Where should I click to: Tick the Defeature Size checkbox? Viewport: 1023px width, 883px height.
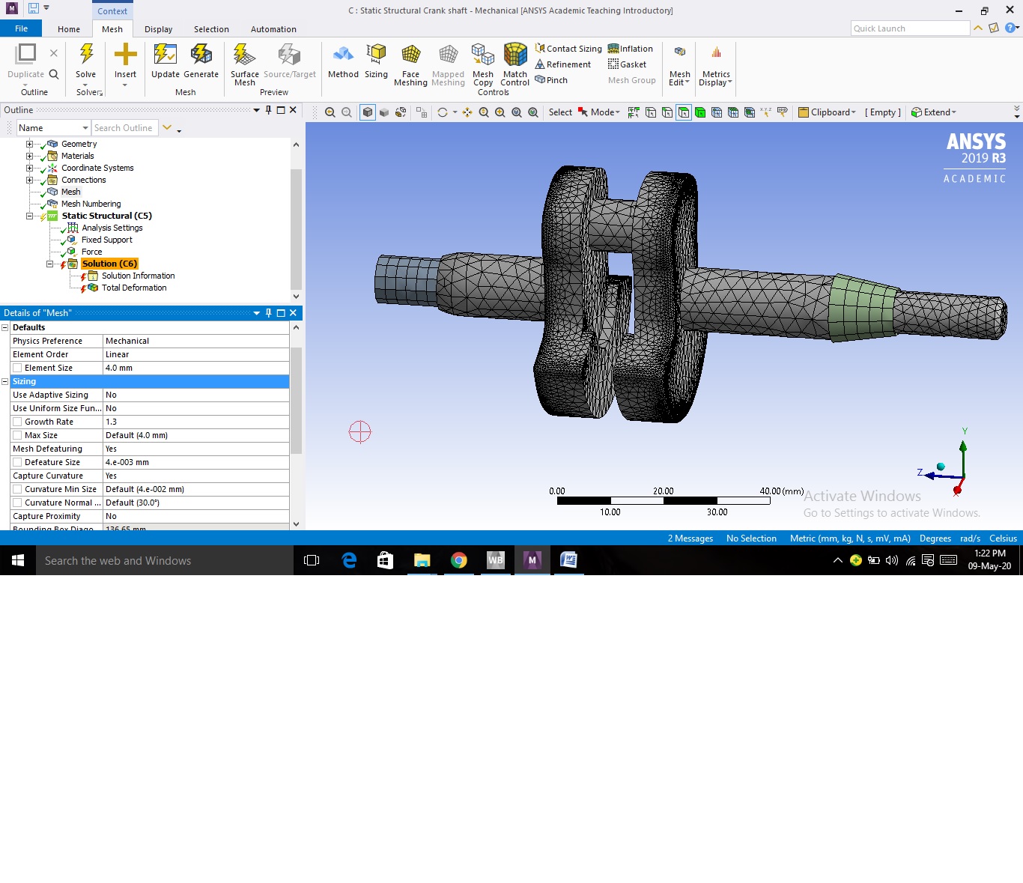coord(17,462)
